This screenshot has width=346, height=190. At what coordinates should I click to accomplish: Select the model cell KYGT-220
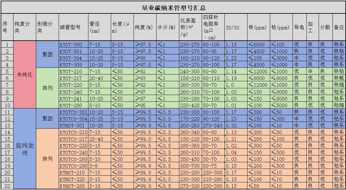(73, 85)
